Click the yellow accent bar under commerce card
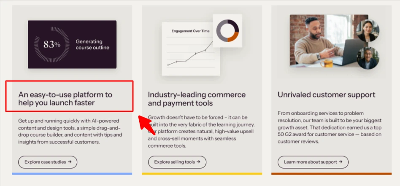The height and width of the screenshot is (186, 400). (202, 174)
